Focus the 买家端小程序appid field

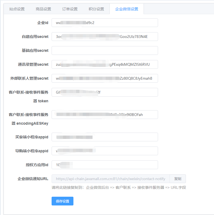tap(105, 137)
